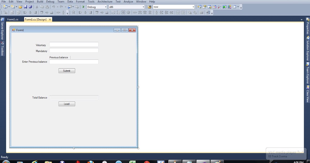Close the Form1.cs [Design] tab
Viewport: 310px width, 163px height.
pyautogui.click(x=50, y=20)
